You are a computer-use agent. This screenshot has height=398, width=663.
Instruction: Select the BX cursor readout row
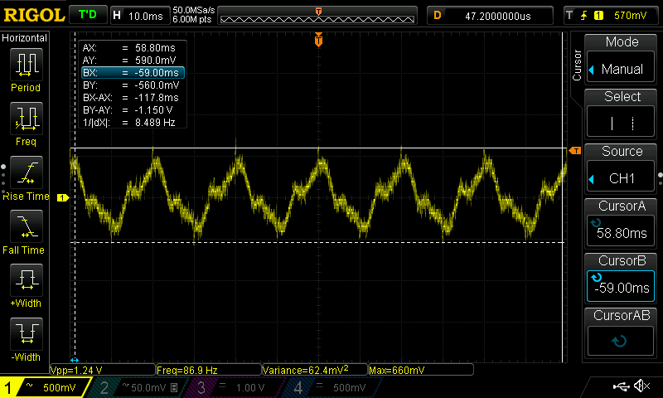132,73
